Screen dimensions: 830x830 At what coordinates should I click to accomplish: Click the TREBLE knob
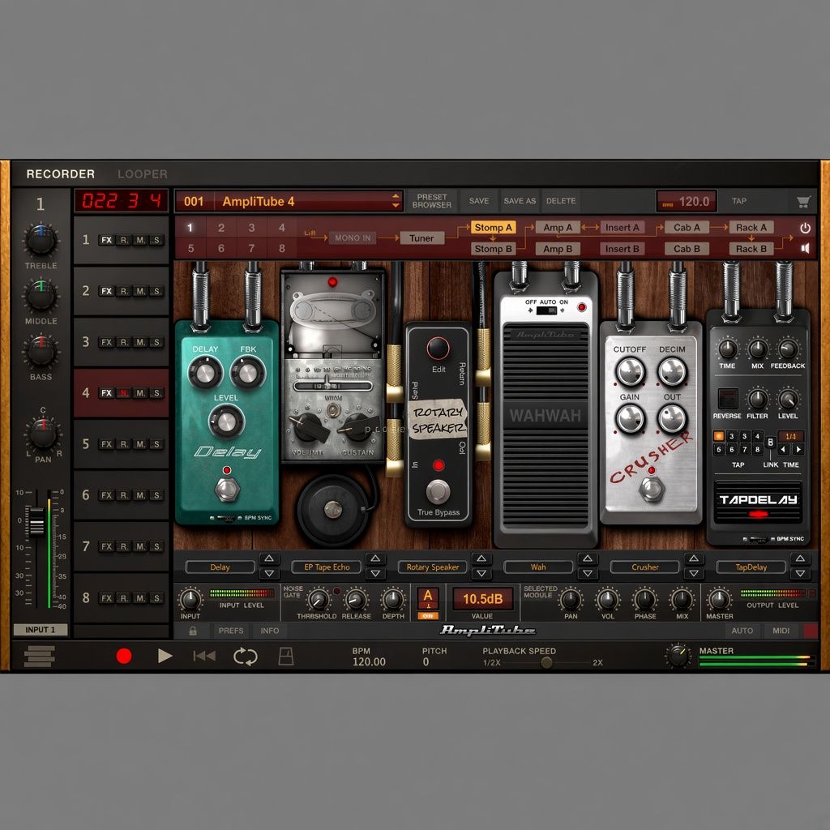[x=41, y=240]
